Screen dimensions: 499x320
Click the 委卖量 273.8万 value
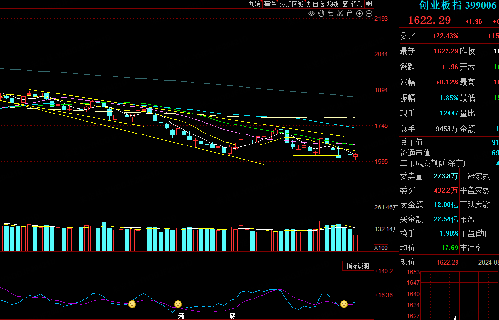[x=446, y=176]
